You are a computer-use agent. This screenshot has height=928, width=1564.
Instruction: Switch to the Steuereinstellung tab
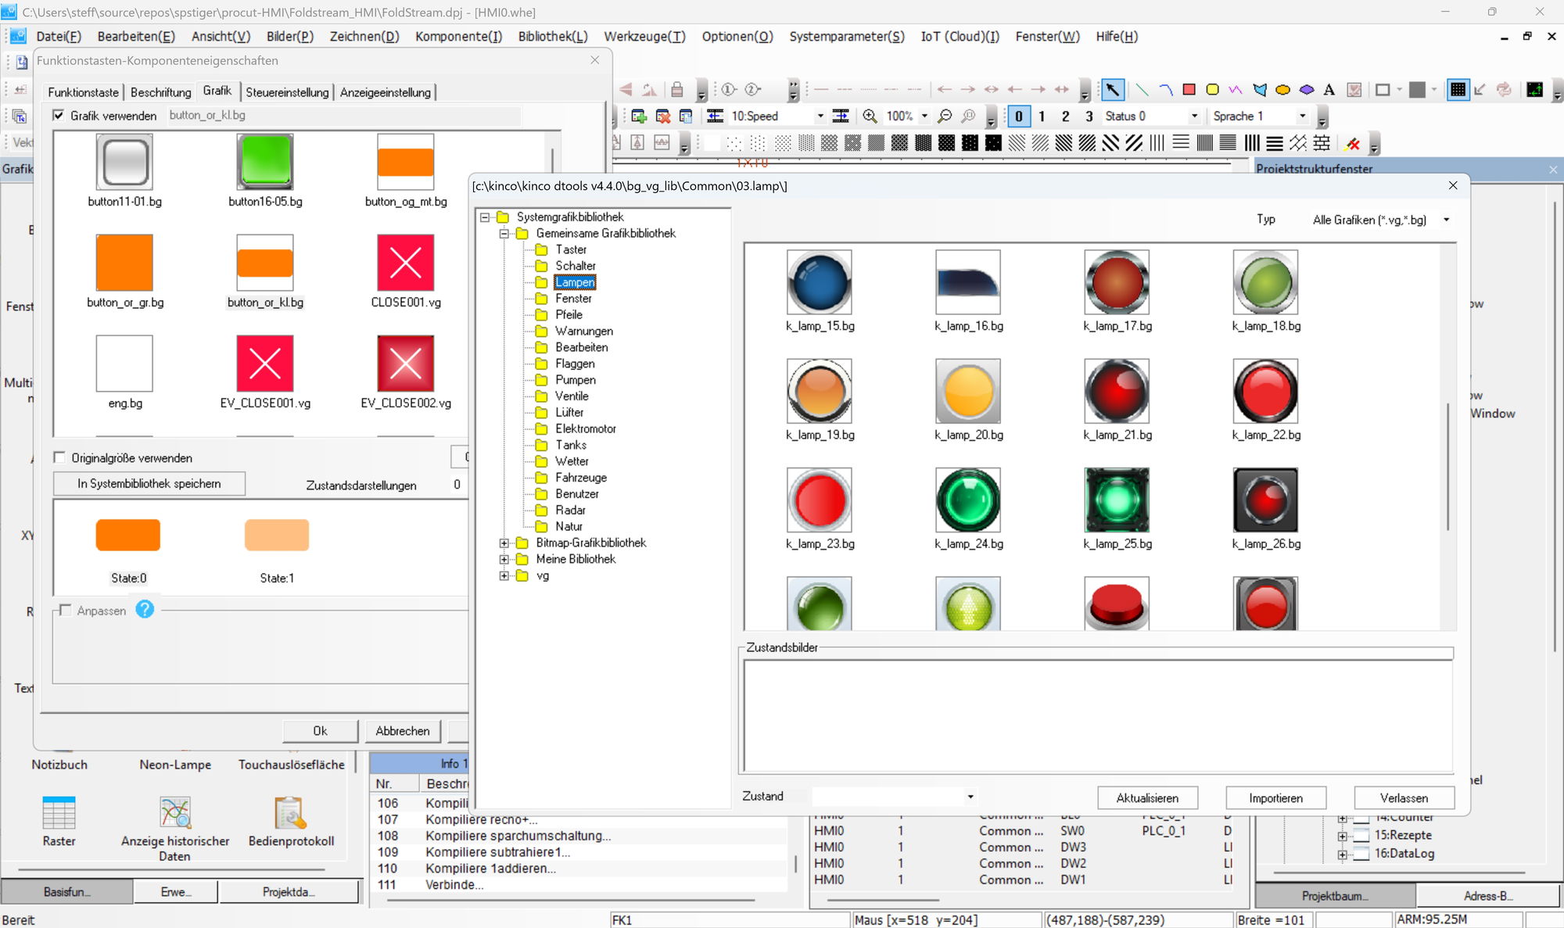(287, 92)
